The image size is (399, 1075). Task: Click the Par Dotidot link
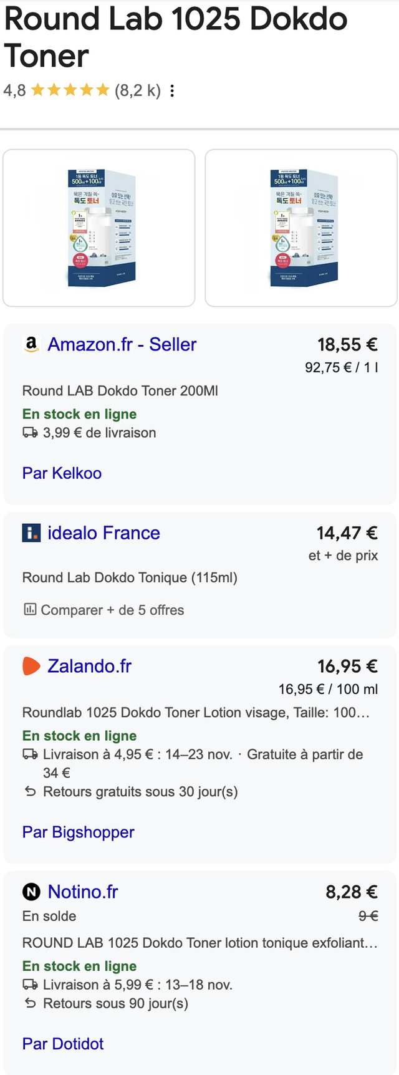pos(63,1044)
